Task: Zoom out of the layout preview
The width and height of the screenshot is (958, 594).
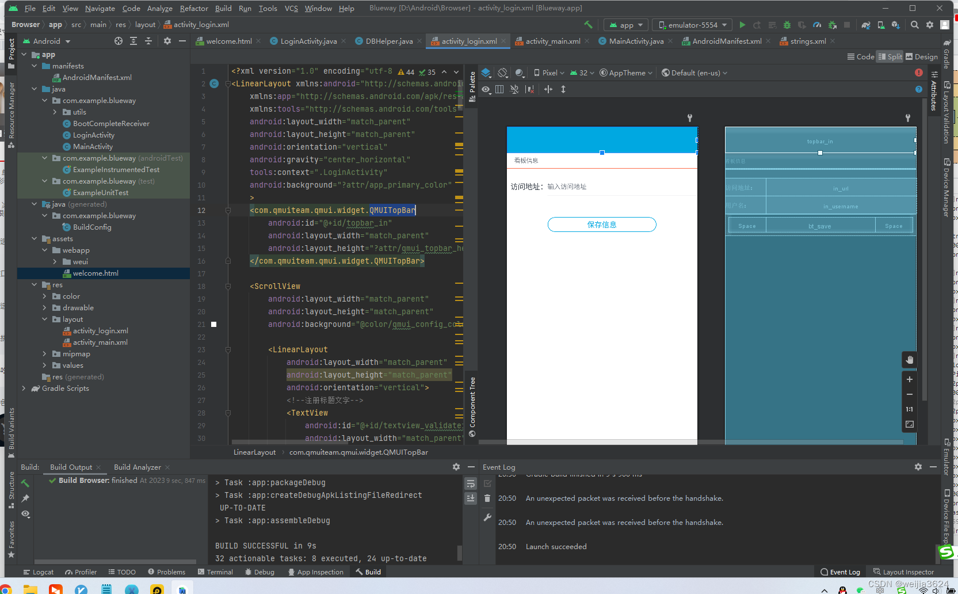Action: (910, 394)
